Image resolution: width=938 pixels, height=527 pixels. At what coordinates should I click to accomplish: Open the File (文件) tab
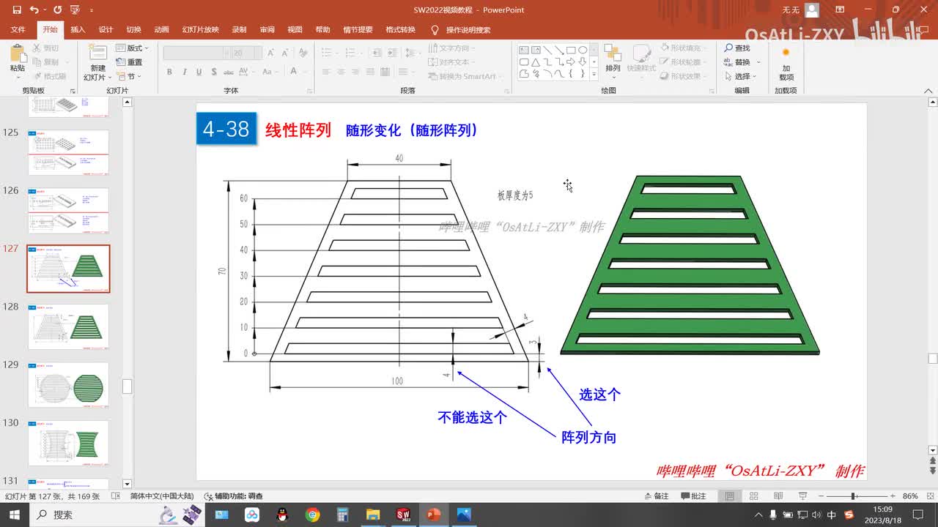[x=18, y=30]
